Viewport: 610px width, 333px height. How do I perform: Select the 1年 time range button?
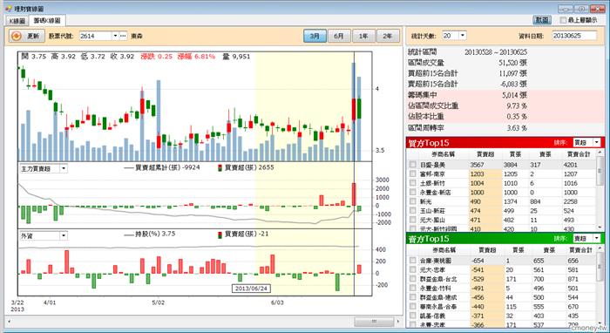pos(363,36)
